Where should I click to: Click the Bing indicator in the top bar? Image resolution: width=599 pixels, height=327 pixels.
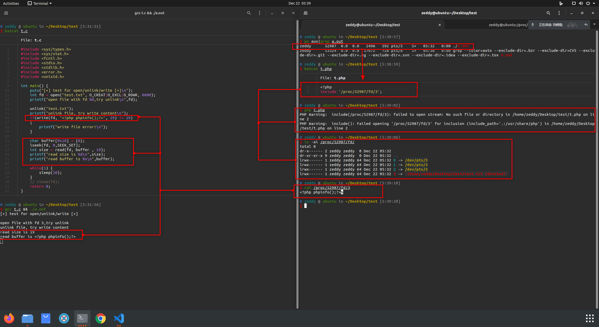[561, 3]
